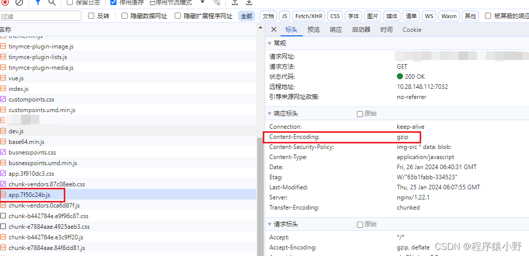Switch to the 预览 tab

click(313, 30)
